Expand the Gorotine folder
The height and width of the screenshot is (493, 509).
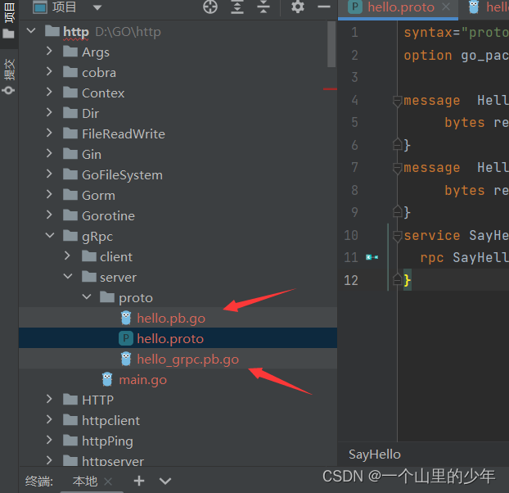[49, 215]
